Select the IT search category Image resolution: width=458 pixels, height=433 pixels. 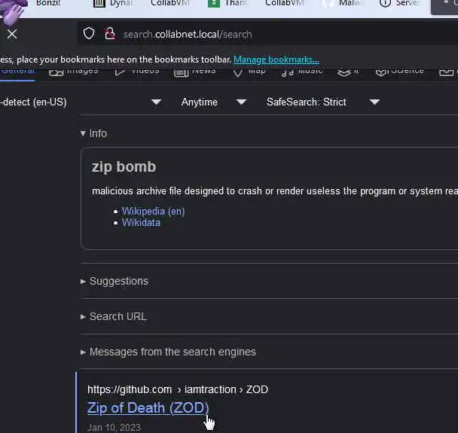pyautogui.click(x=348, y=72)
